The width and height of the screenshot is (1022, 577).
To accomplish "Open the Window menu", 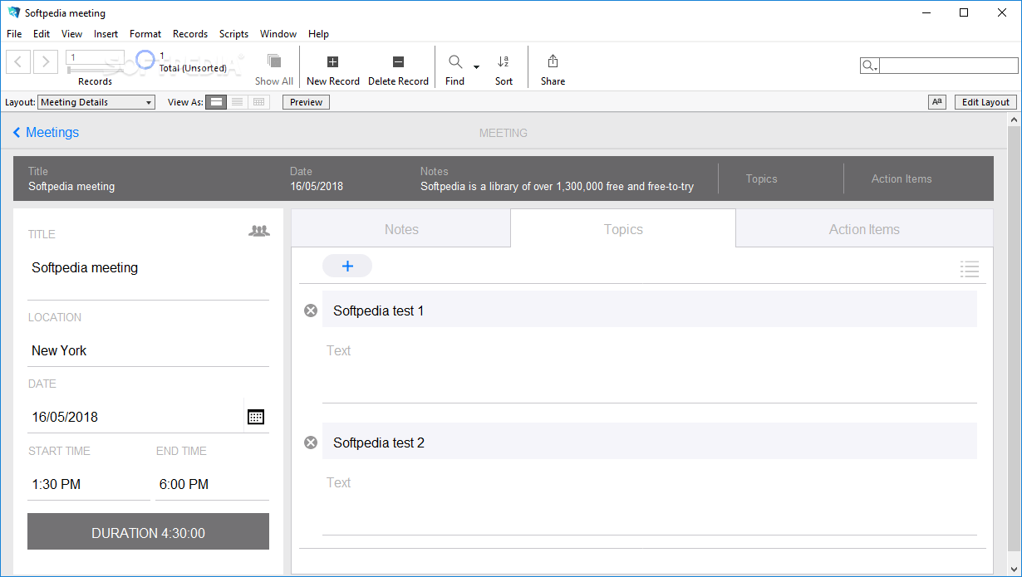I will point(278,34).
